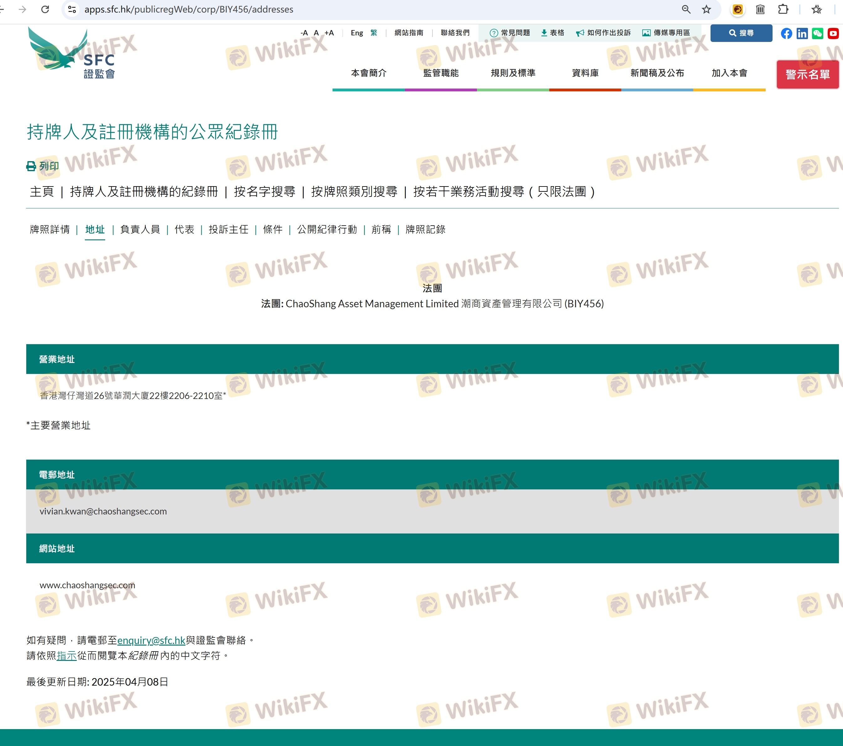Click the Facebook icon in header

[786, 33]
